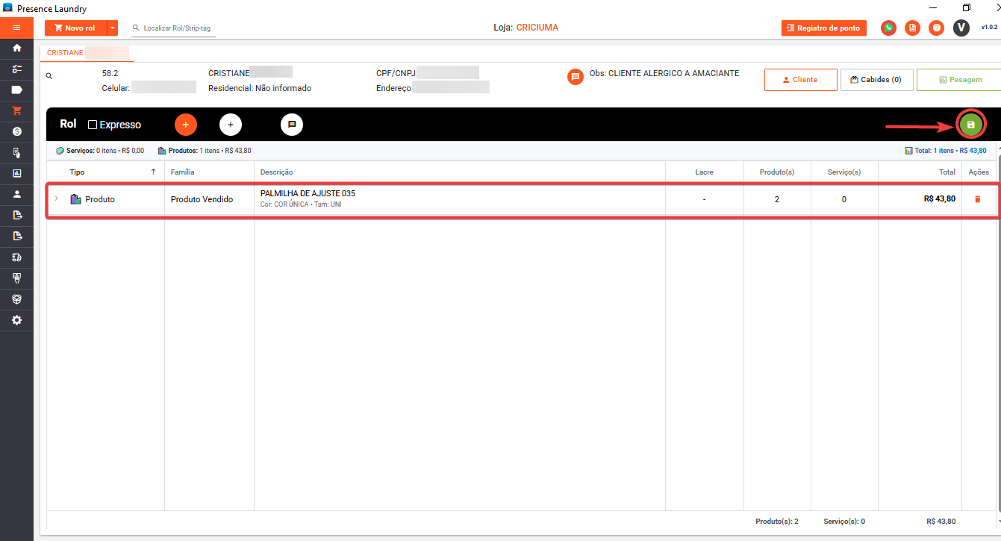
Task: Delete the PALMILHA DE AJUSTE product row
Action: pos(977,199)
